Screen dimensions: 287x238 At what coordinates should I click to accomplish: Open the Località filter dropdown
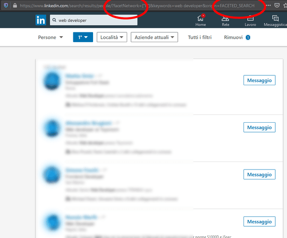[x=112, y=37]
